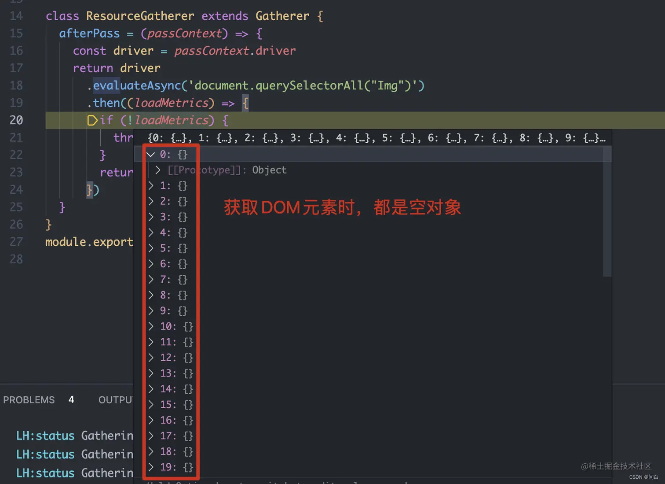
Task: Click 'const driver' declaration on line 16
Action: pos(113,51)
